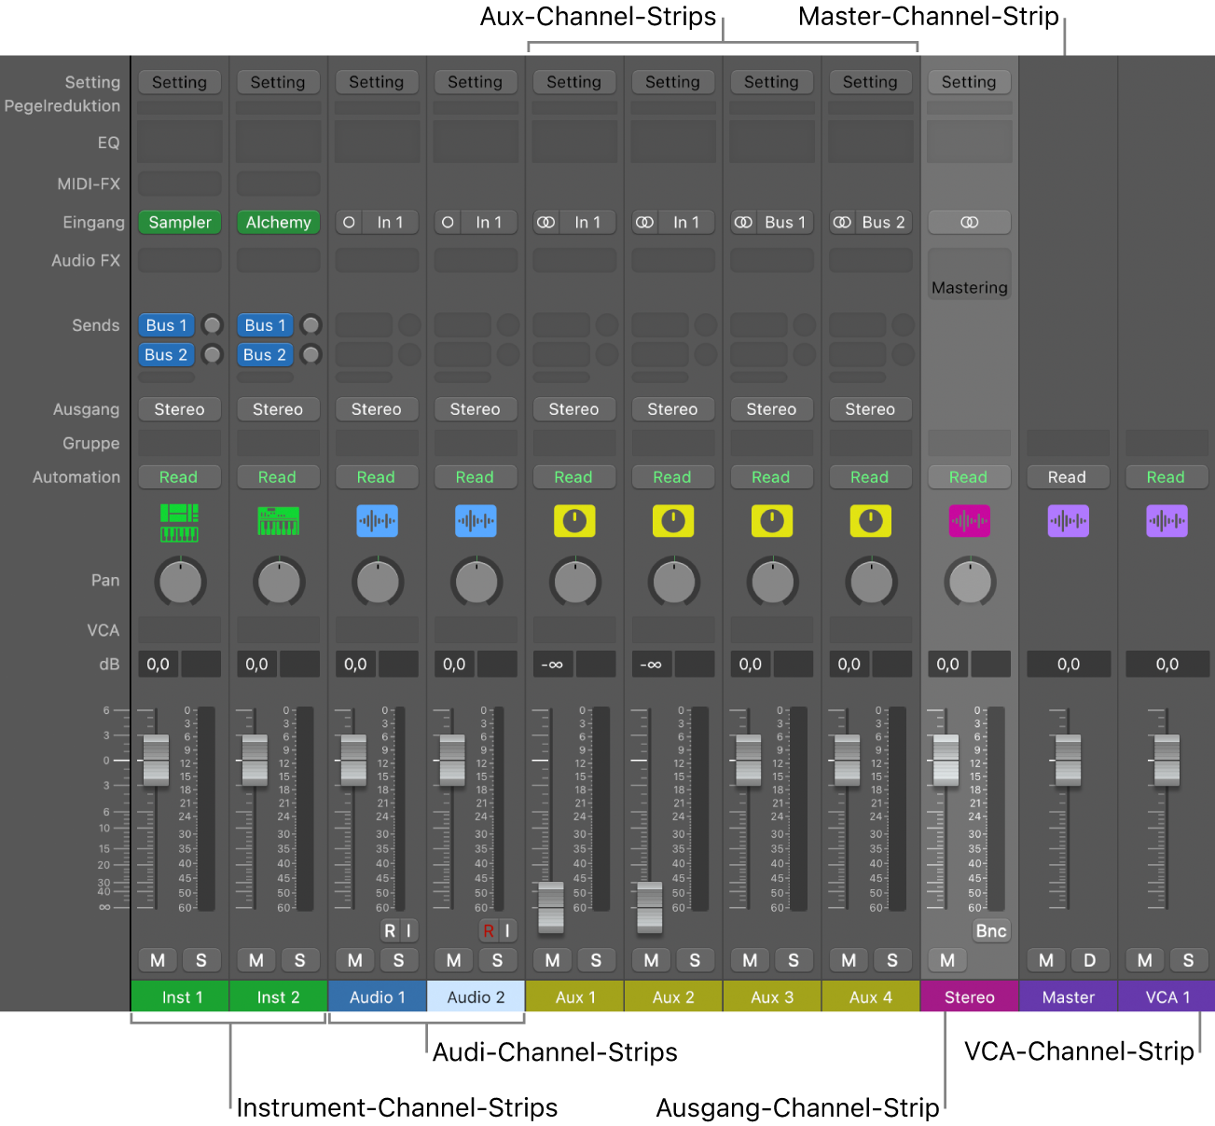Toggle the Aux 4 stereo format icon
The width and height of the screenshot is (1215, 1126).
point(843,223)
